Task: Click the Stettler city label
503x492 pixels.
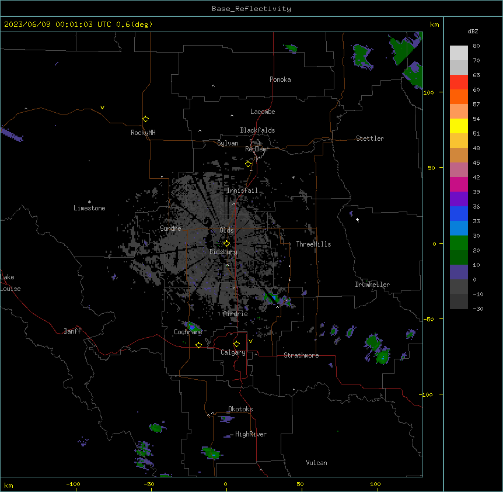Action: (x=370, y=138)
